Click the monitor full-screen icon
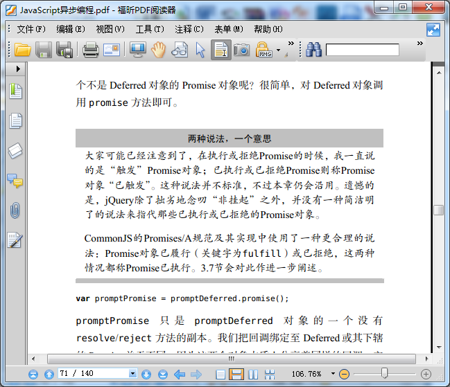 (138, 50)
